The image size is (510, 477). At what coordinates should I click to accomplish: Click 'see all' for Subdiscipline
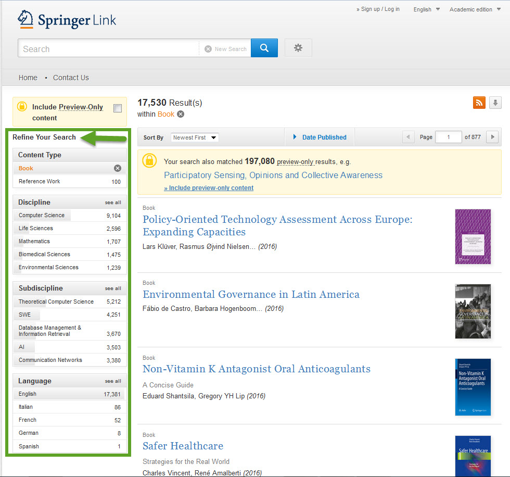pyautogui.click(x=113, y=288)
